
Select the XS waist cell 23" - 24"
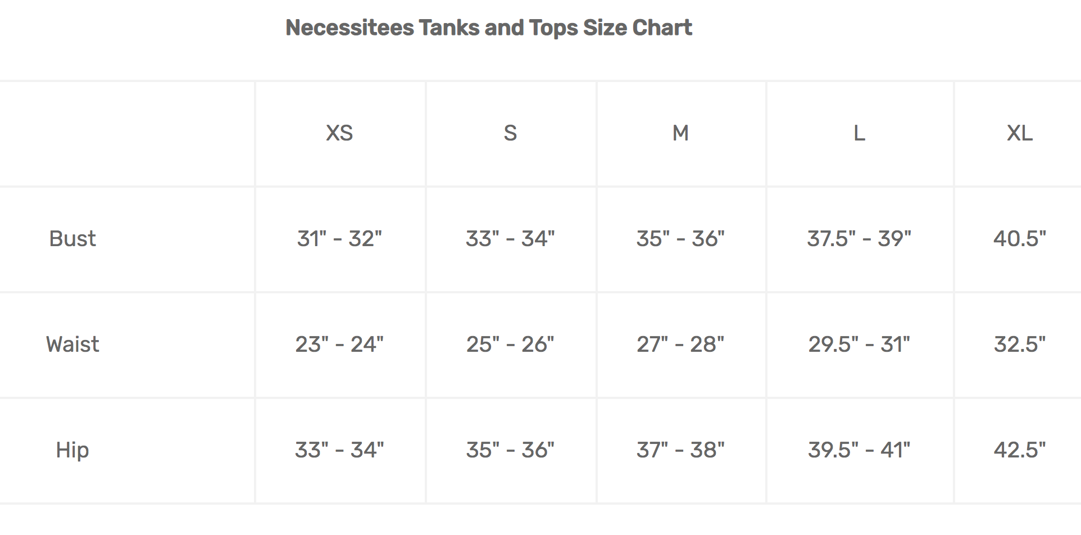click(339, 344)
